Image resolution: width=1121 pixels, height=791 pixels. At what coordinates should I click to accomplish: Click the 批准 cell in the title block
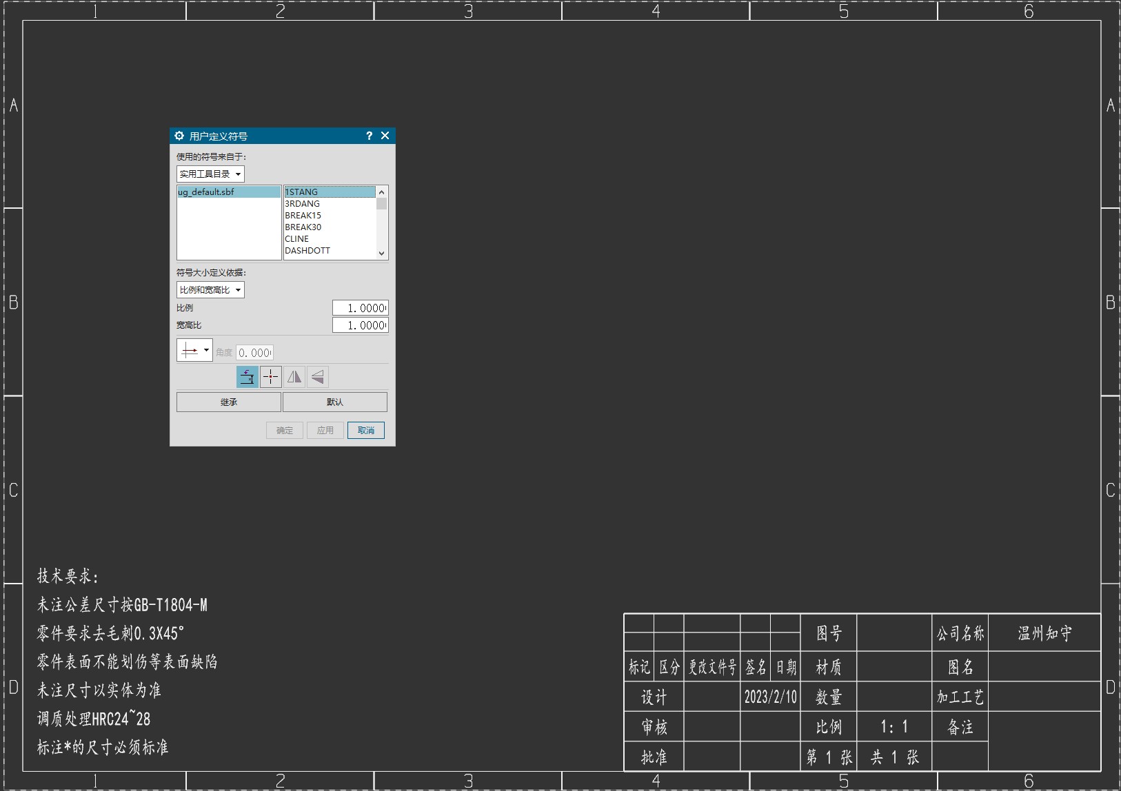pyautogui.click(x=654, y=757)
